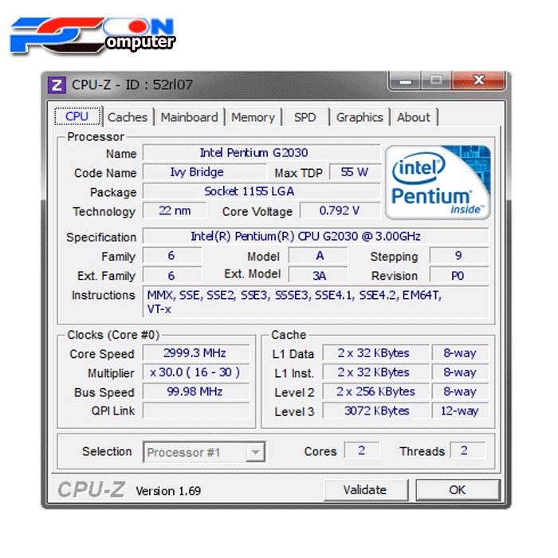Screen dimensions: 558x558
Task: Click the Bus Speed value 99.98 MHz
Action: click(196, 391)
